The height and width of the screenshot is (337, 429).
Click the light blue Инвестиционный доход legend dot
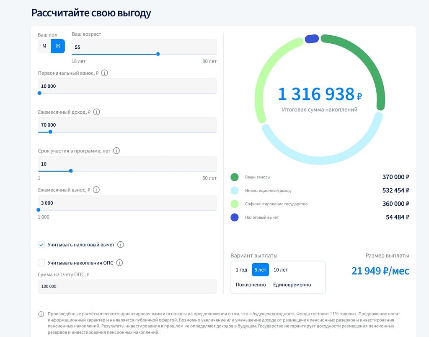[235, 191]
